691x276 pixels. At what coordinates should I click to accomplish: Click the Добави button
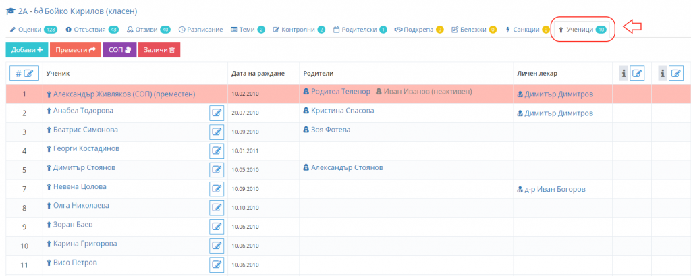pyautogui.click(x=27, y=50)
